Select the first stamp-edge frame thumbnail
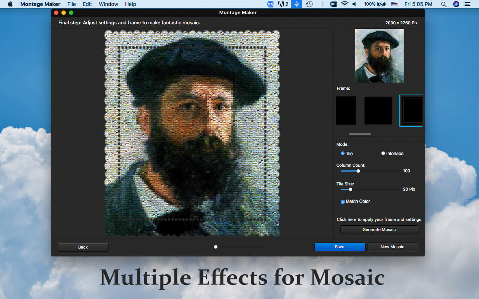This screenshot has width=479, height=299. [346, 111]
